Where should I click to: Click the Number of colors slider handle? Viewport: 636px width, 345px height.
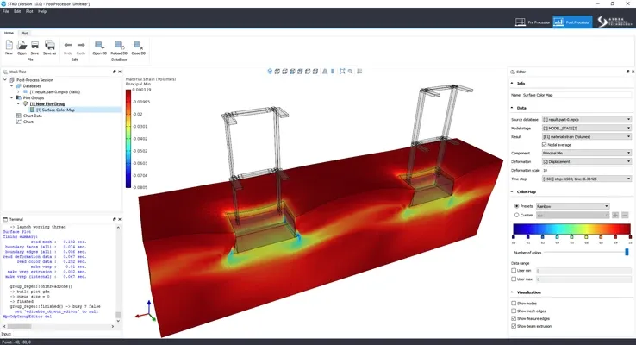tap(627, 252)
